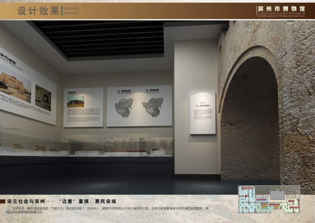Screen dimensions: 315x223
Task: Click the landscape photo on the 千乘的故事 panel
Action: 76,102
